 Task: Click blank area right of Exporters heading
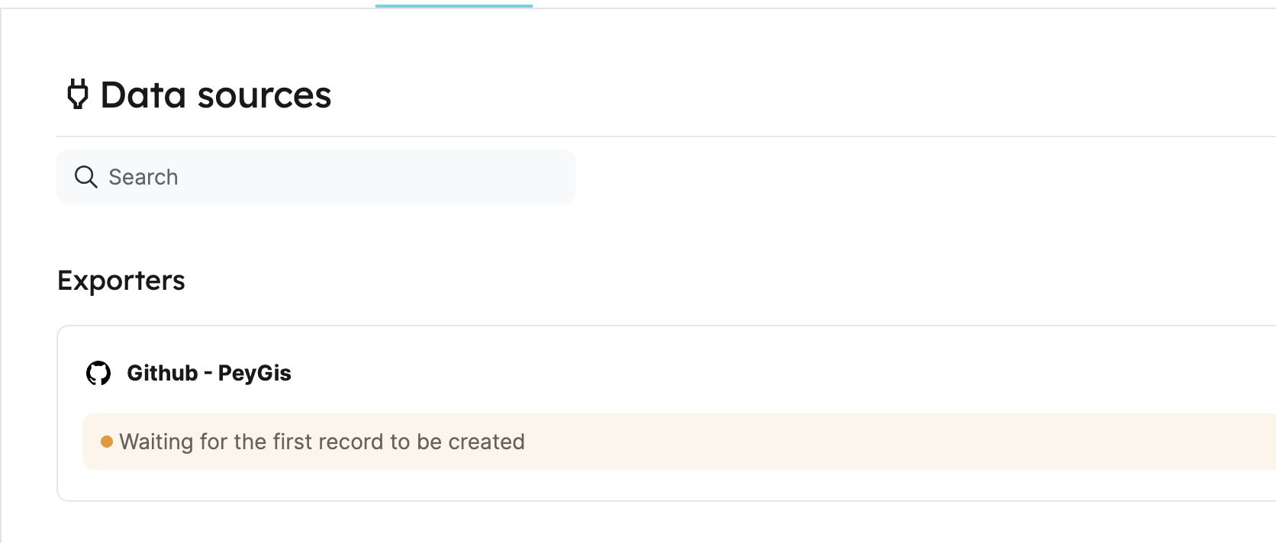[687, 281]
